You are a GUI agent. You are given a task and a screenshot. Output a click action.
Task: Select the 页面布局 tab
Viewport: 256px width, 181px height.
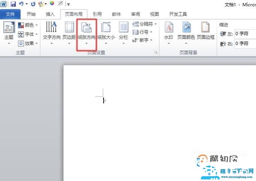click(x=74, y=14)
